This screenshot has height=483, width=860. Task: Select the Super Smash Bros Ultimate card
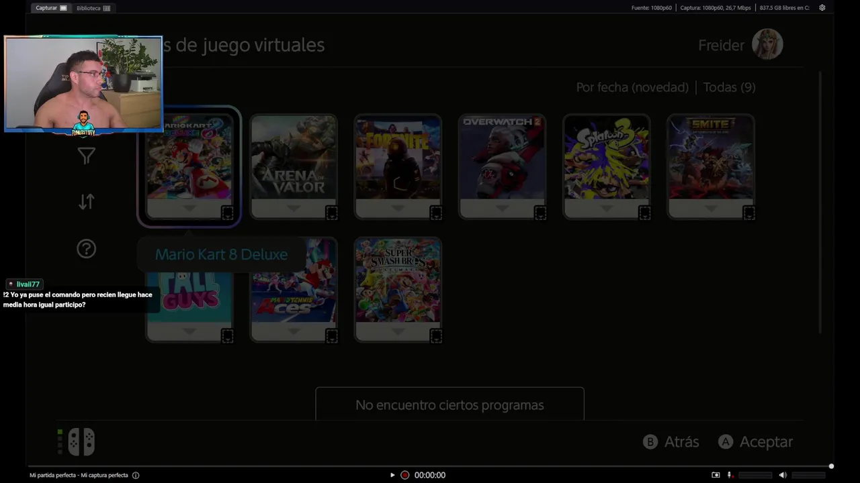(398, 290)
